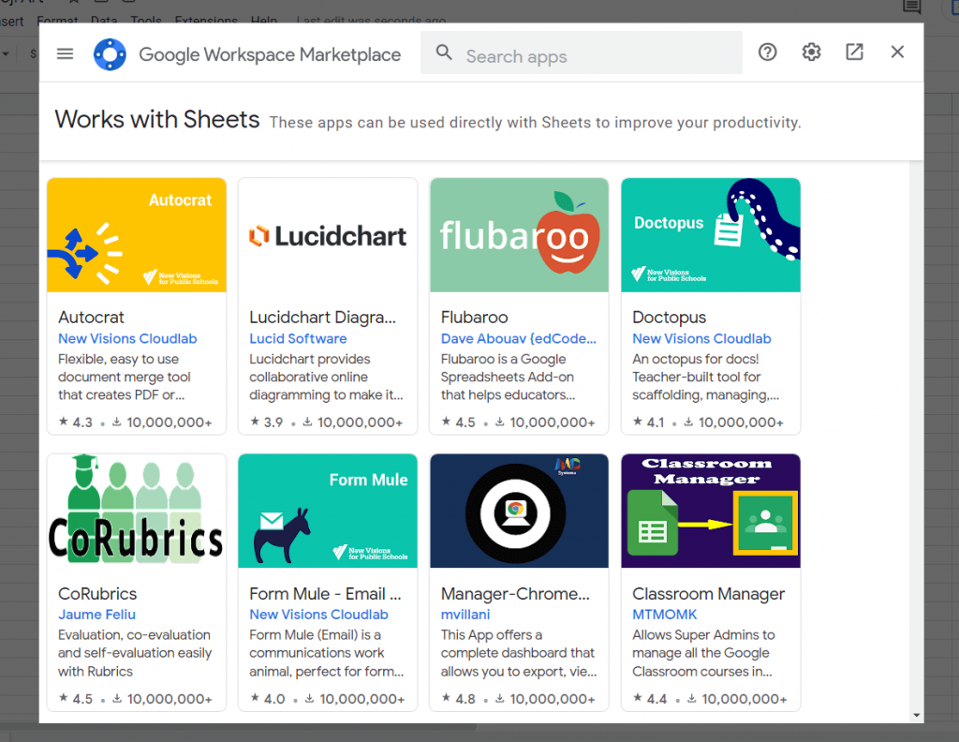This screenshot has width=959, height=742.
Task: Open the settings gear icon
Action: coord(811,52)
